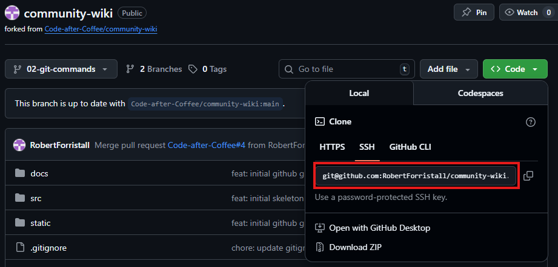Select the SSH clone tab
Image resolution: width=558 pixels, height=267 pixels.
[367, 147]
